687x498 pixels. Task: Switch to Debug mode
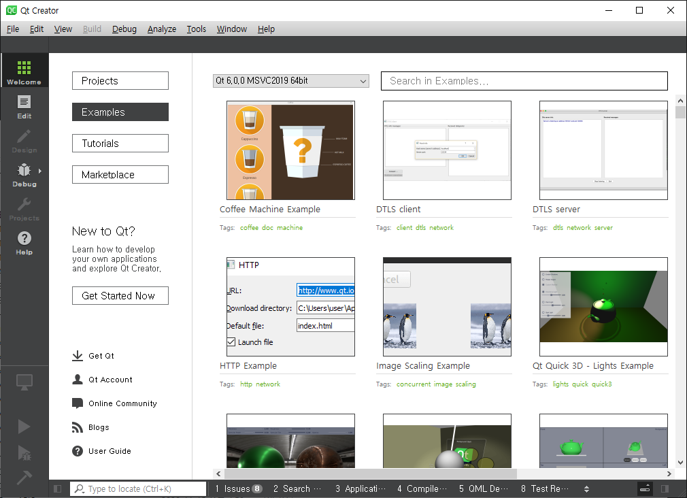(24, 175)
